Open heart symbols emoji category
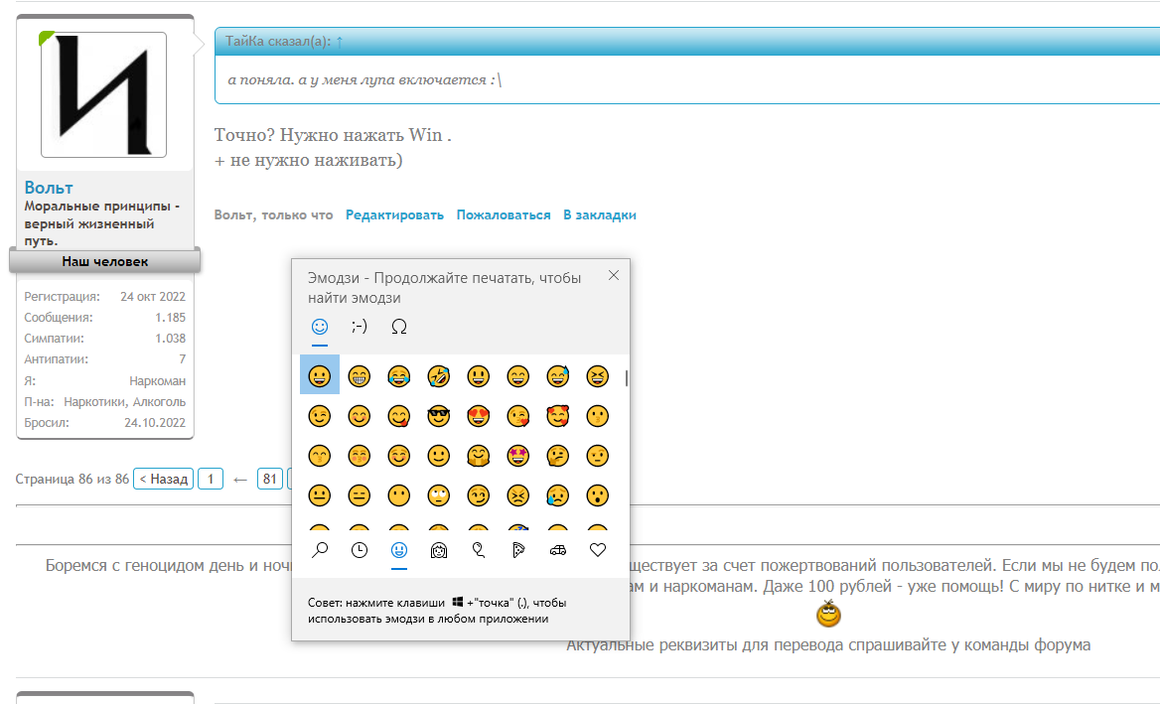This screenshot has width=1160, height=704. pos(598,550)
